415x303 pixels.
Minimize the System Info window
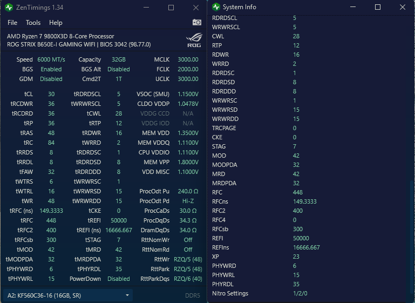pos(353,7)
